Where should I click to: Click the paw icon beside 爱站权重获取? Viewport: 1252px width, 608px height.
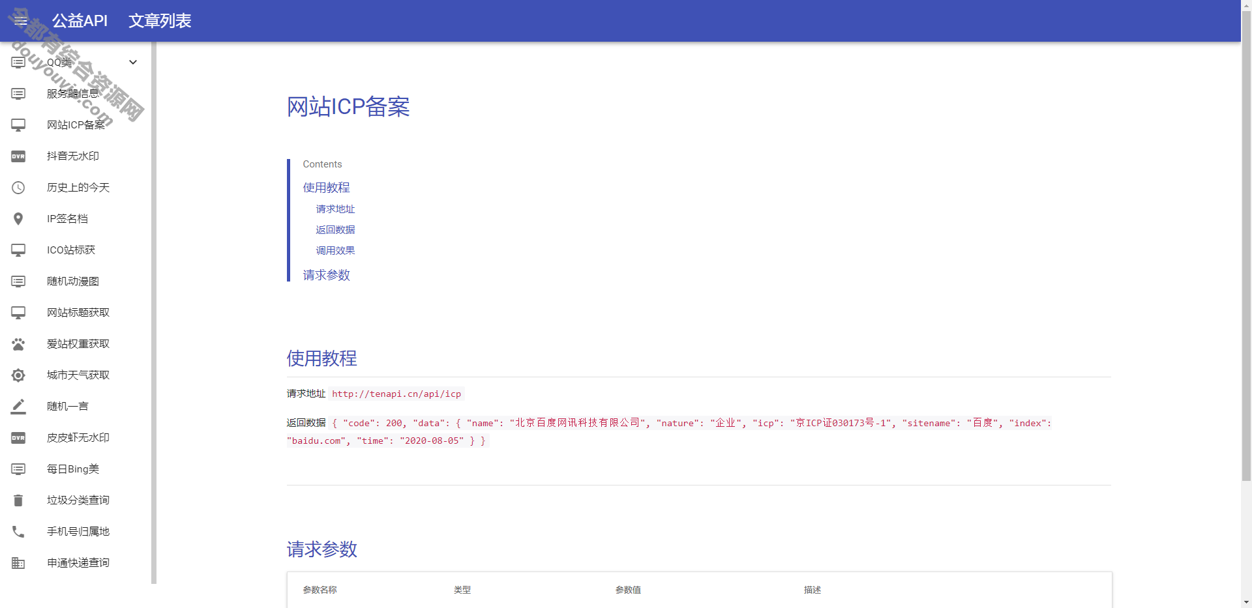18,344
